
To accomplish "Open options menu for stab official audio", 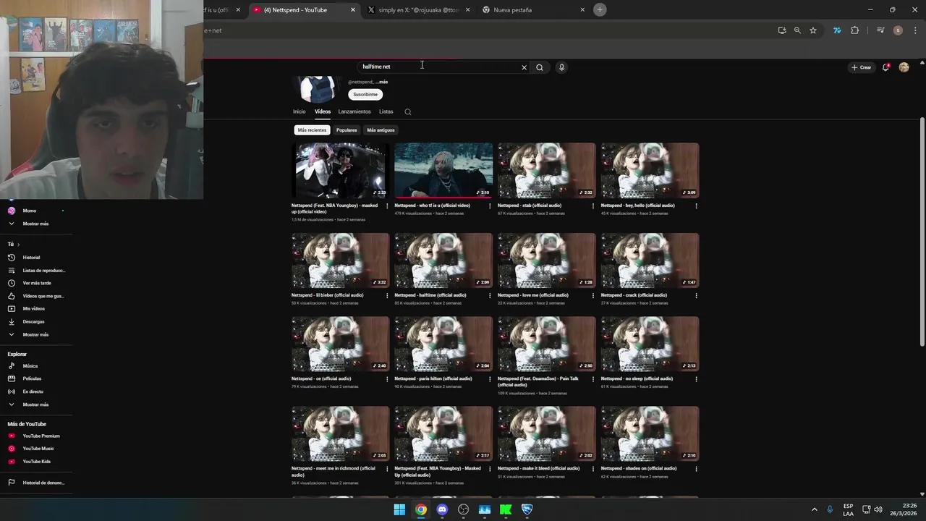I will pyautogui.click(x=593, y=206).
